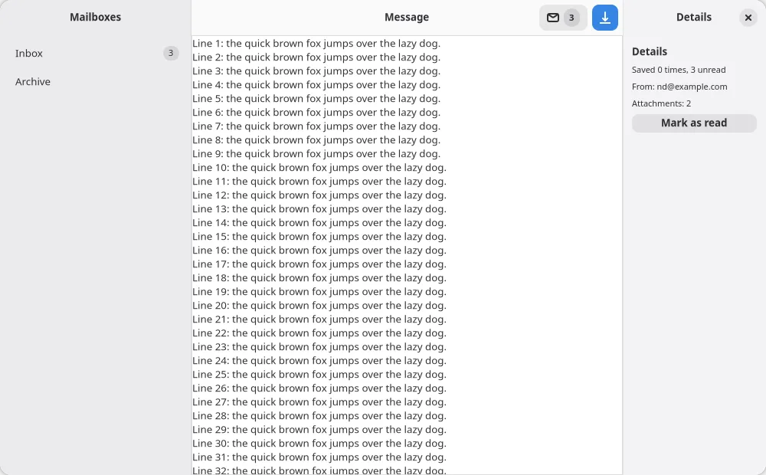Click Line 8 of the message
Viewport: 766px width, 475px height.
[316, 139]
